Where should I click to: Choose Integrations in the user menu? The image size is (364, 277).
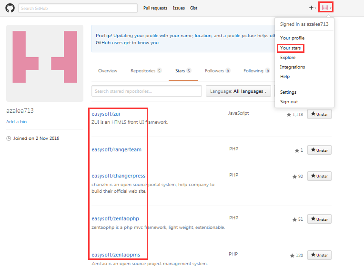(x=292, y=67)
